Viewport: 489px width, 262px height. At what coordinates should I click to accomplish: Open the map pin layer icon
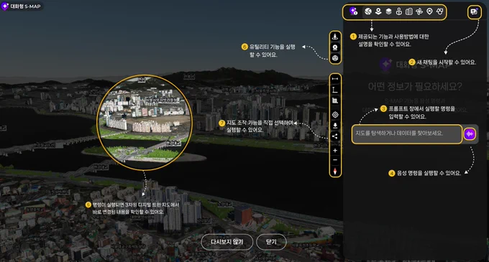(x=378, y=11)
